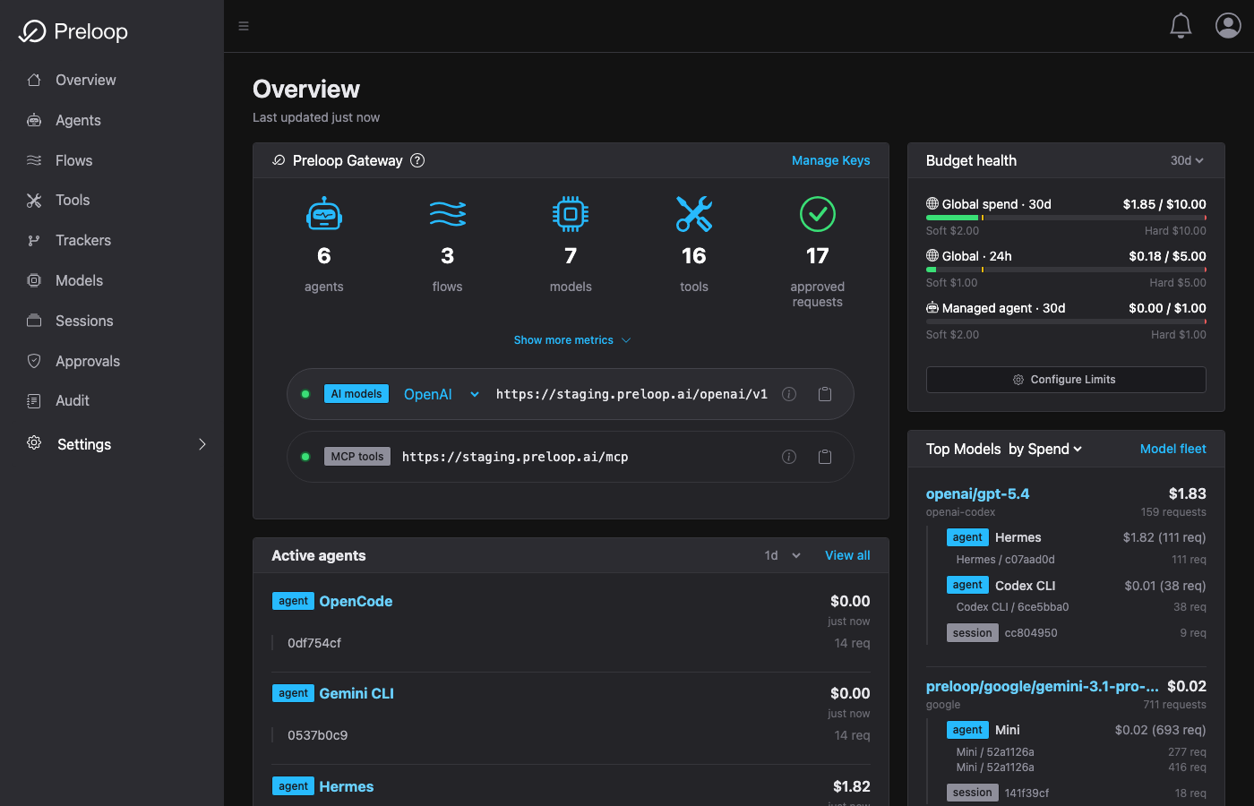
Task: Click the Trackers branch icon in sidebar
Action: [x=34, y=240]
